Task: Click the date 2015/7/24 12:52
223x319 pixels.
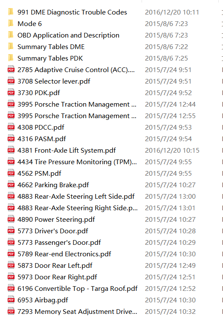Action: (170, 288)
